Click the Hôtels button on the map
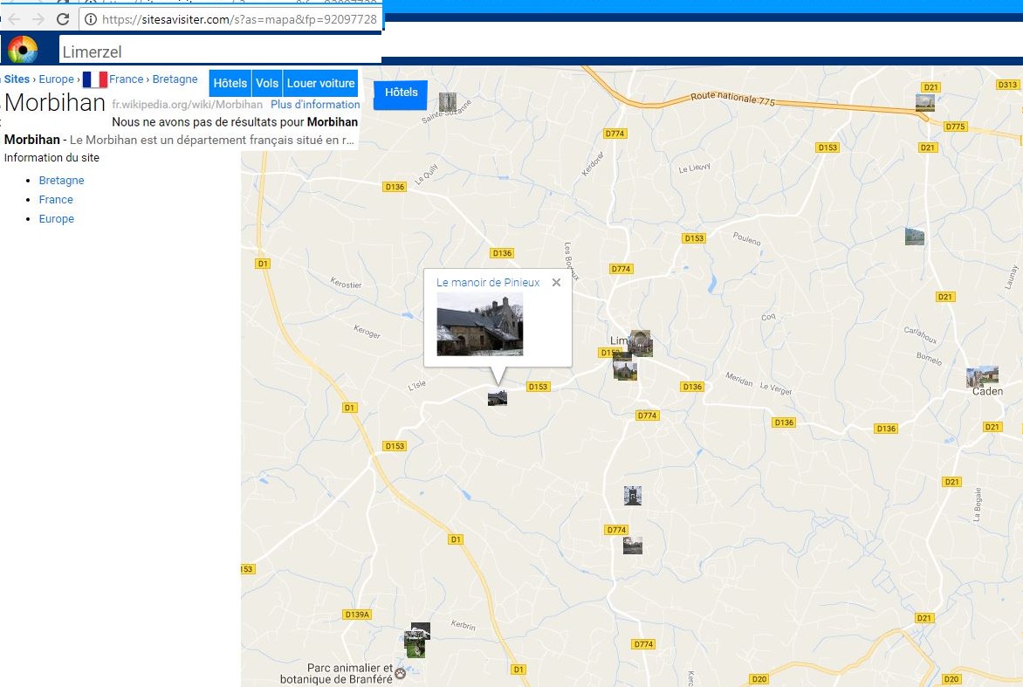This screenshot has height=687, width=1023. pos(401,93)
